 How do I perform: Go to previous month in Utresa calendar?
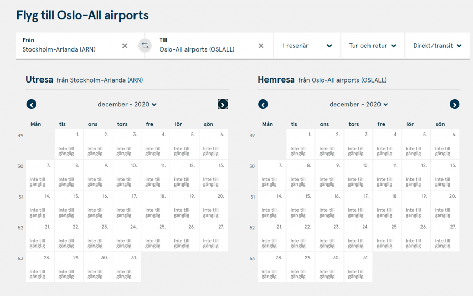pos(32,104)
